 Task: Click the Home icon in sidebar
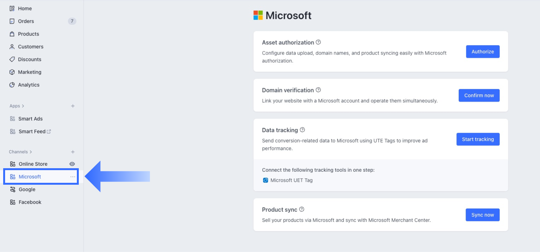click(x=12, y=9)
